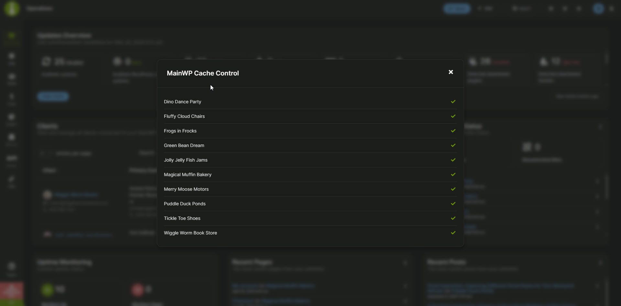Select the 'Merry Moose Motors' site name
The height and width of the screenshot is (306, 621).
click(x=186, y=189)
